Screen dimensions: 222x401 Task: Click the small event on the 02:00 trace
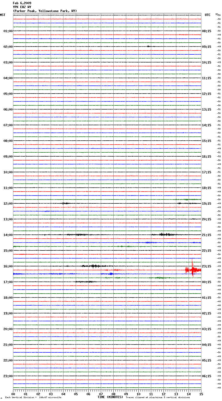click(x=148, y=46)
